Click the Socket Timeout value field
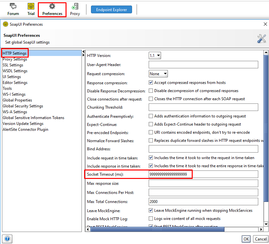This screenshot has height=244, width=269. pos(203,174)
